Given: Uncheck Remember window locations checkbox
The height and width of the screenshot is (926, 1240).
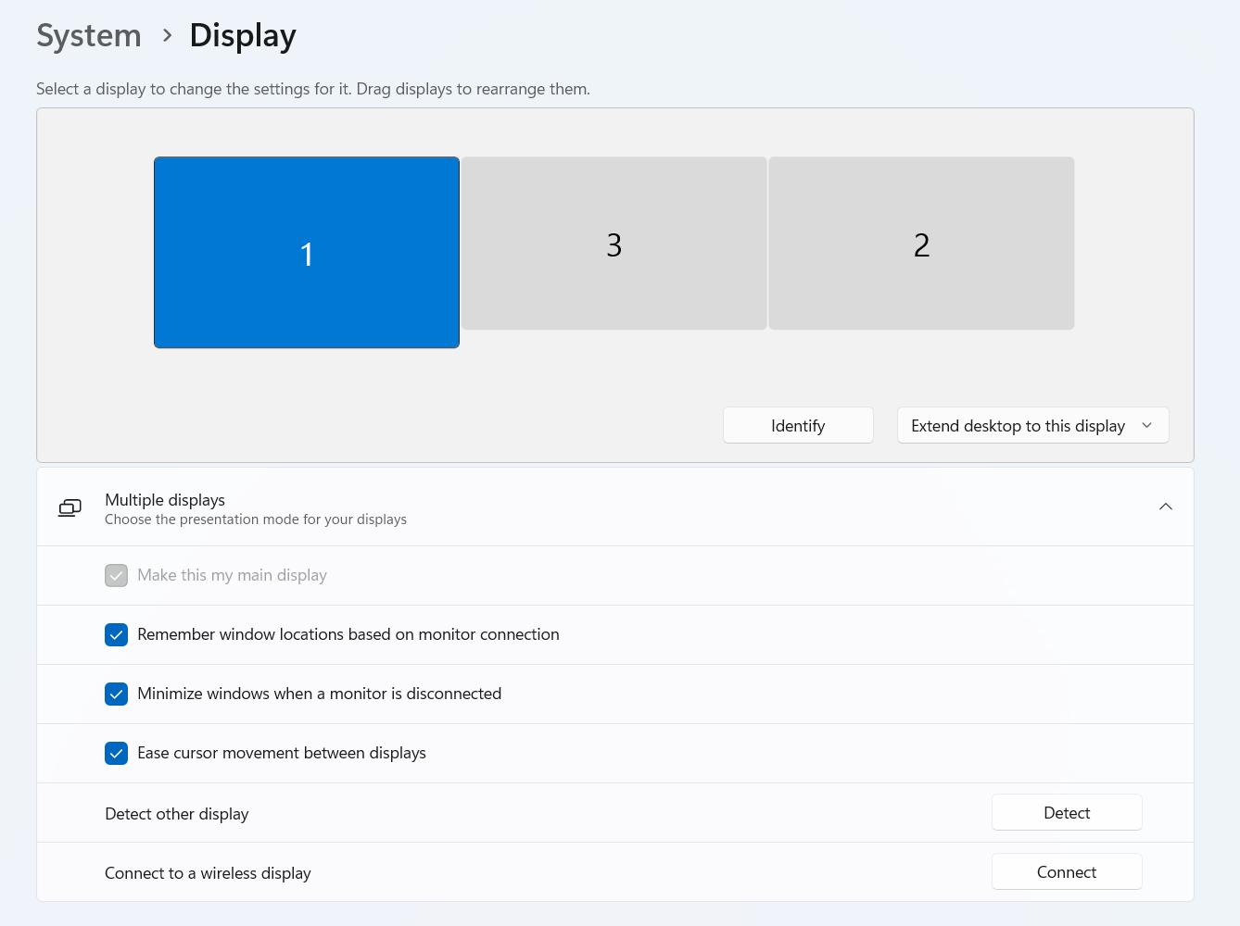Looking at the screenshot, I should pos(117,635).
